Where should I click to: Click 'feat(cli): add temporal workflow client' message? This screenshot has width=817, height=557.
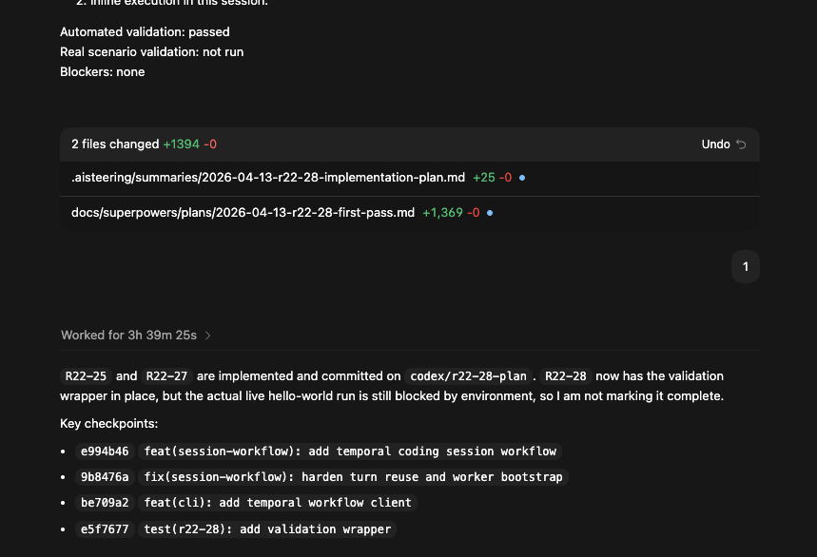[x=278, y=502]
